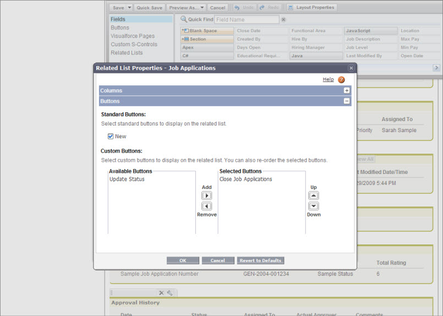
Task: Open wrench properties icon above Approval History
Action: 170,293
